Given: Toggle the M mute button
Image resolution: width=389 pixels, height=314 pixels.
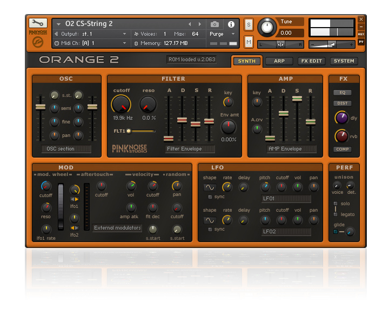Looking at the screenshot, I should [x=249, y=42].
